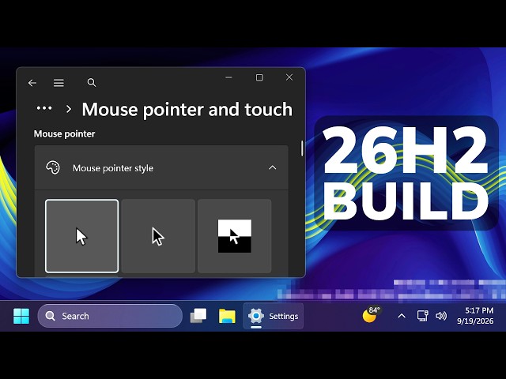Click the network icon in system tray
The width and height of the screenshot is (506, 379).
coord(422,316)
